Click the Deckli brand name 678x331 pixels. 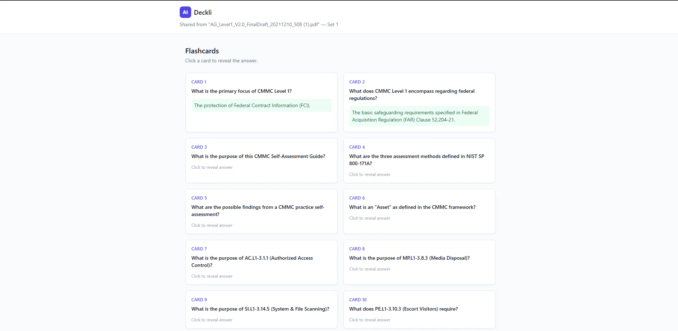203,13
